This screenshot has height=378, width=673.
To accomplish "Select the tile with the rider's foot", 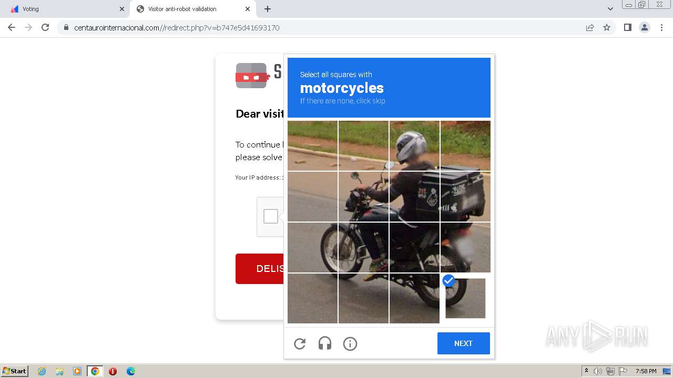I will point(363,298).
